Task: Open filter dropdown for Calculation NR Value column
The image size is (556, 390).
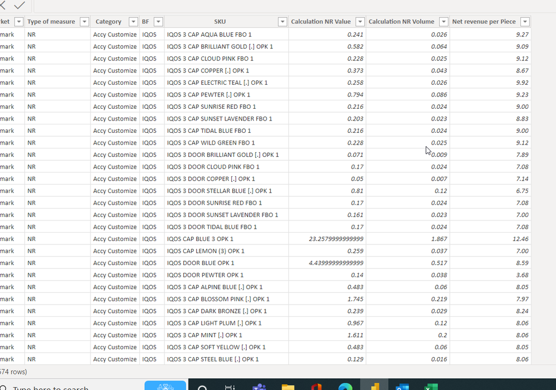Action: 360,22
